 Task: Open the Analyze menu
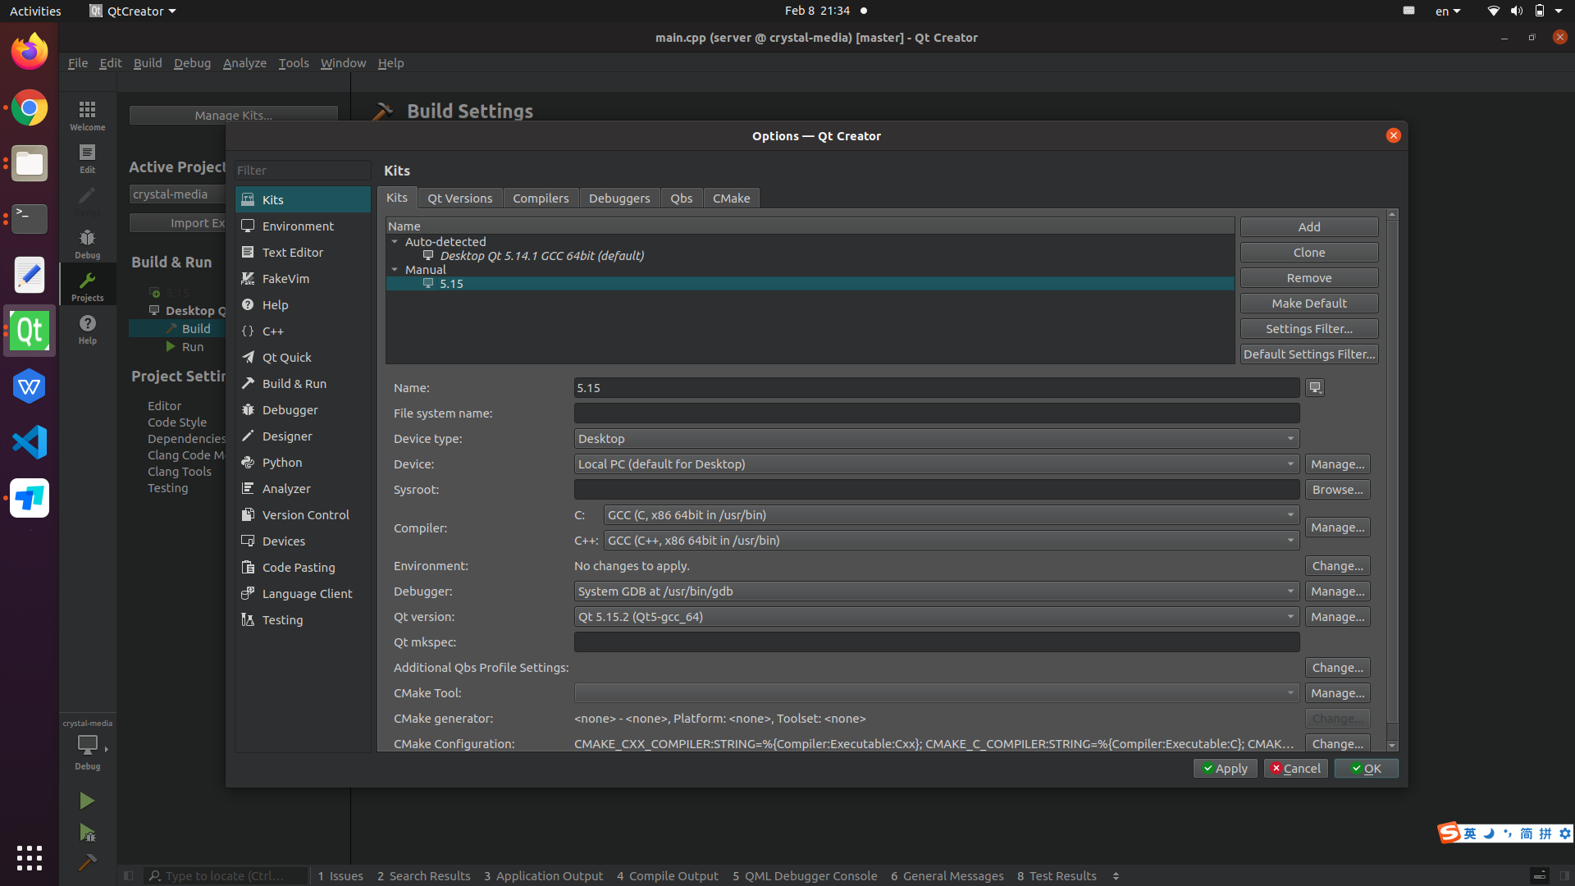coord(244,63)
